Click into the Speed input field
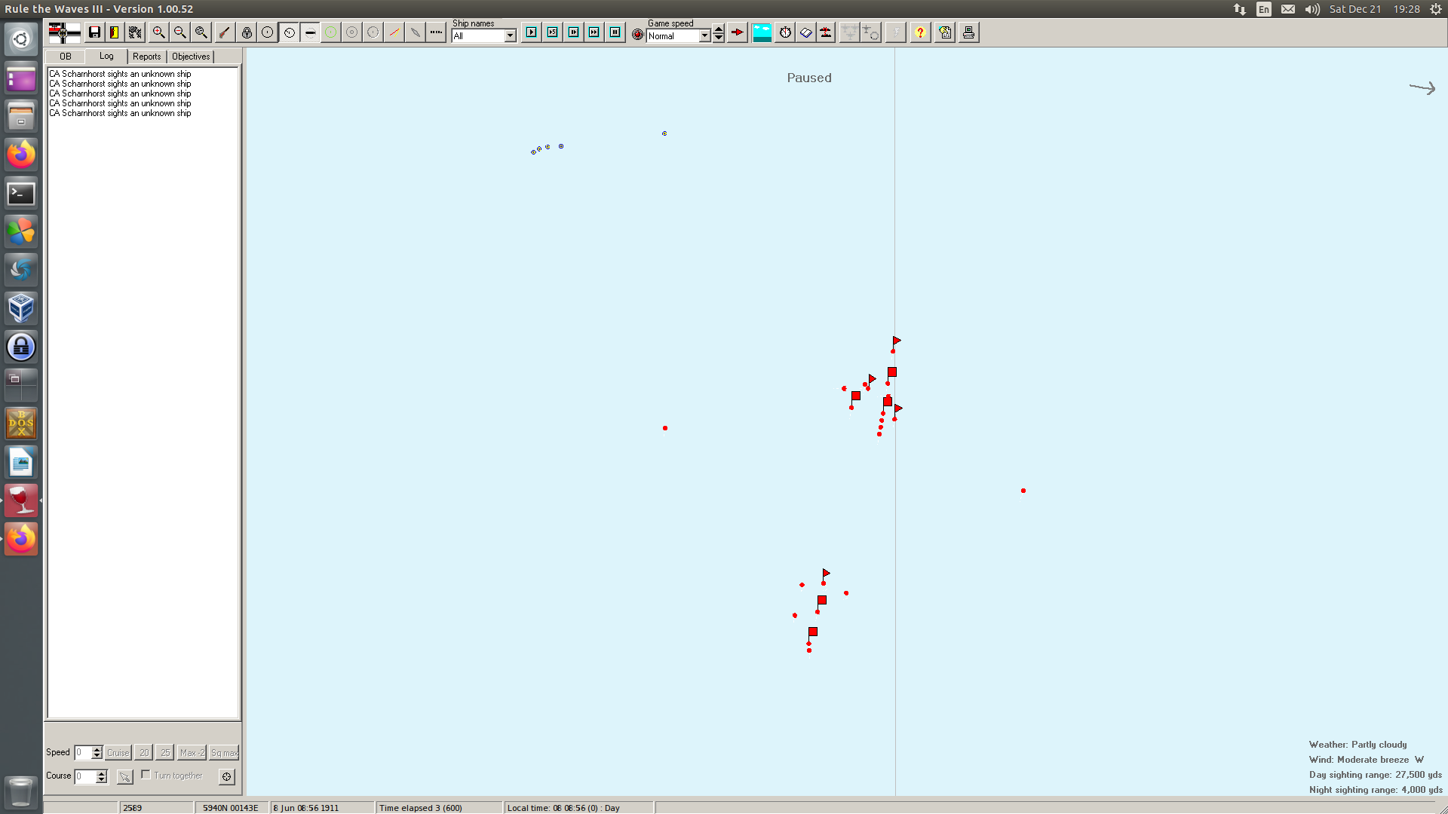 click(x=83, y=752)
